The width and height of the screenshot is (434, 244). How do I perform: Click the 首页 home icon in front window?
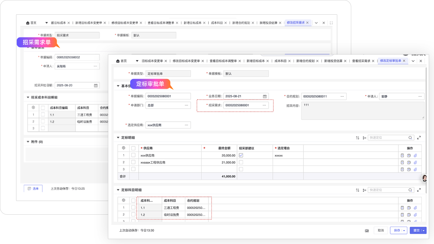coord(118,61)
